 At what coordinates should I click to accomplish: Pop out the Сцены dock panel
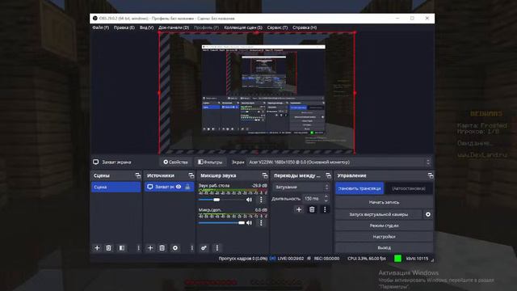[x=138, y=175]
